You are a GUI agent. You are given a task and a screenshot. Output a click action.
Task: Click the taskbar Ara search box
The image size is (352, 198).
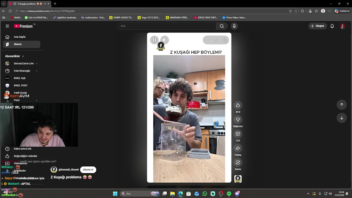tap(140, 194)
